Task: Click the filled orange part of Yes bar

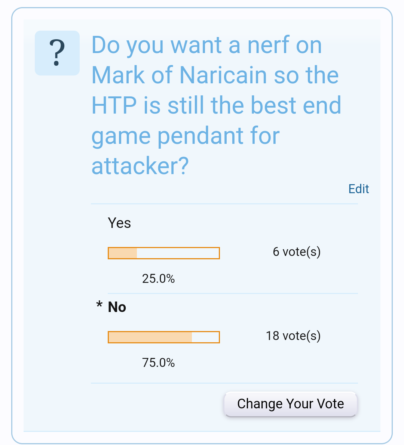Action: (x=123, y=253)
